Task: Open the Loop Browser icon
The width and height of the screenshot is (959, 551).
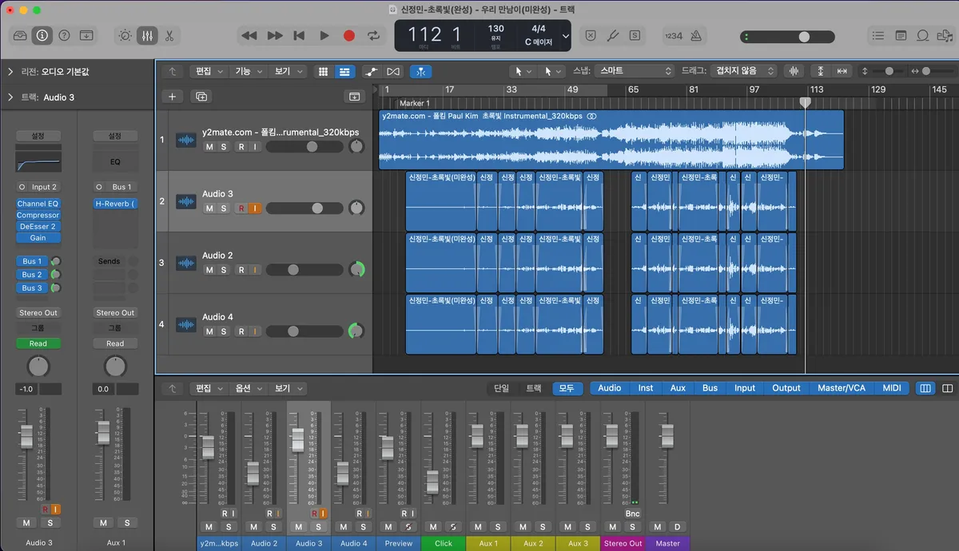Action: [x=922, y=35]
